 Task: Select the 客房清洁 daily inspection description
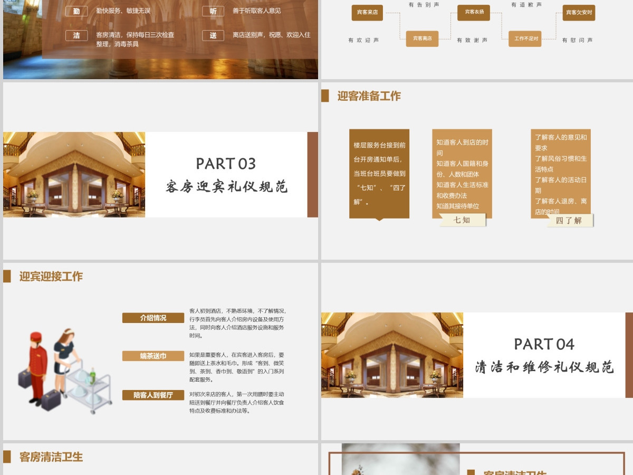(x=135, y=40)
